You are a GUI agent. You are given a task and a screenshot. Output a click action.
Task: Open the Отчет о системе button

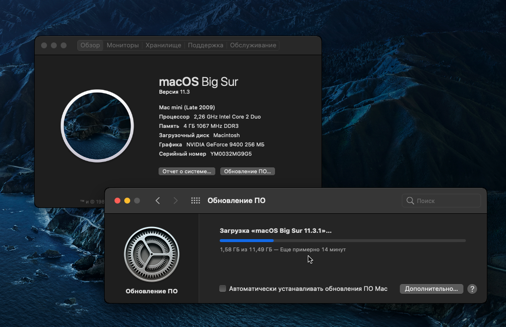187,171
